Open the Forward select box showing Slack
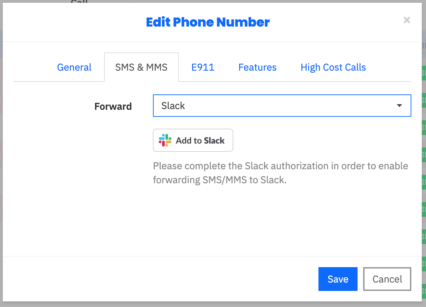The width and height of the screenshot is (426, 307). pyautogui.click(x=282, y=106)
